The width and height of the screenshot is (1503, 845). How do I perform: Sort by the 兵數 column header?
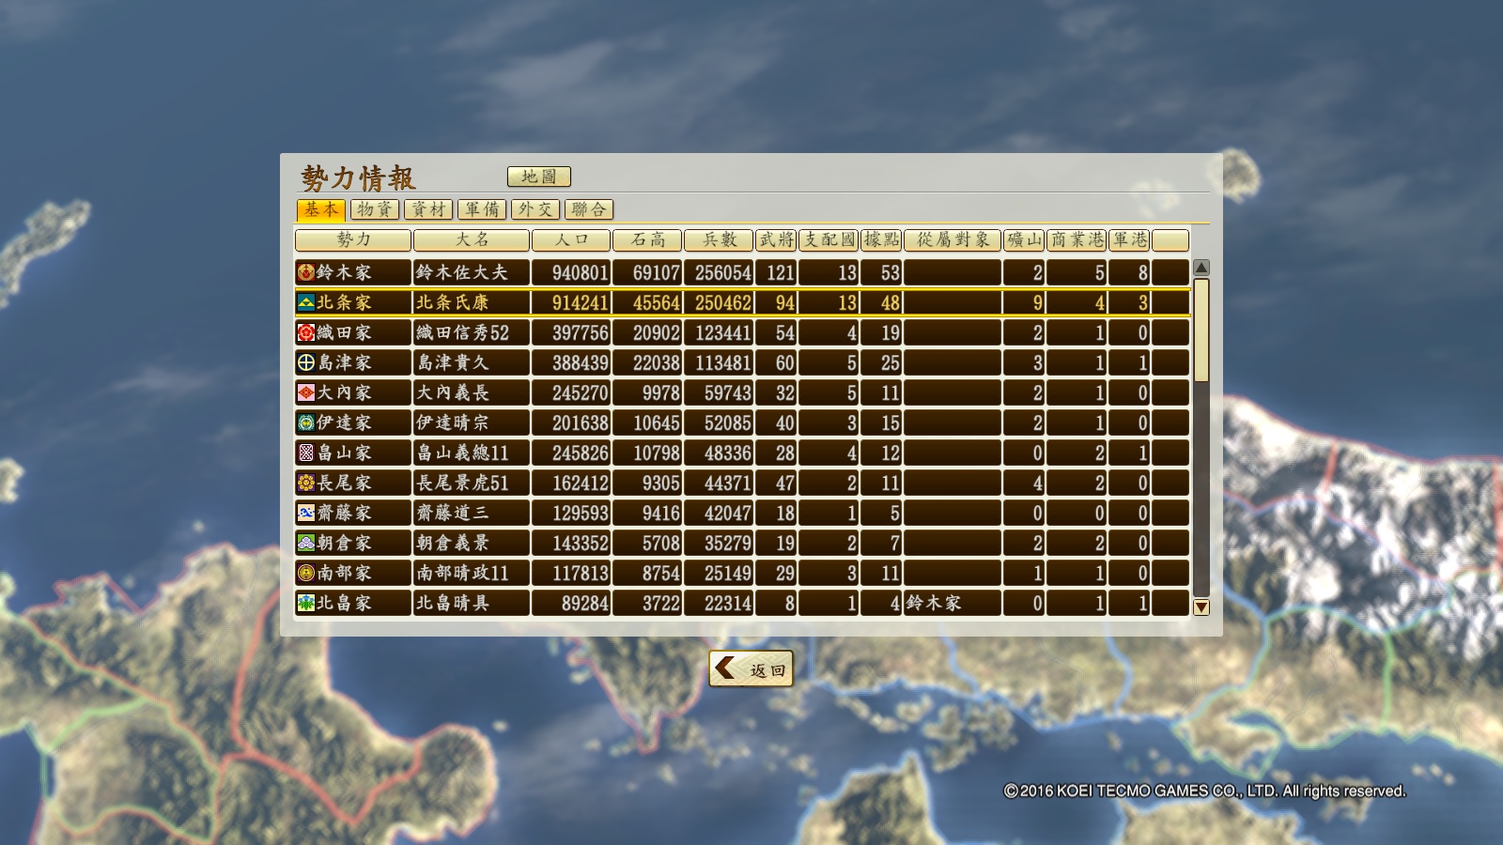tap(719, 240)
